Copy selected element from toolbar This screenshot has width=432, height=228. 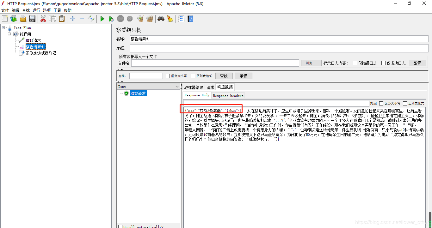(52, 19)
